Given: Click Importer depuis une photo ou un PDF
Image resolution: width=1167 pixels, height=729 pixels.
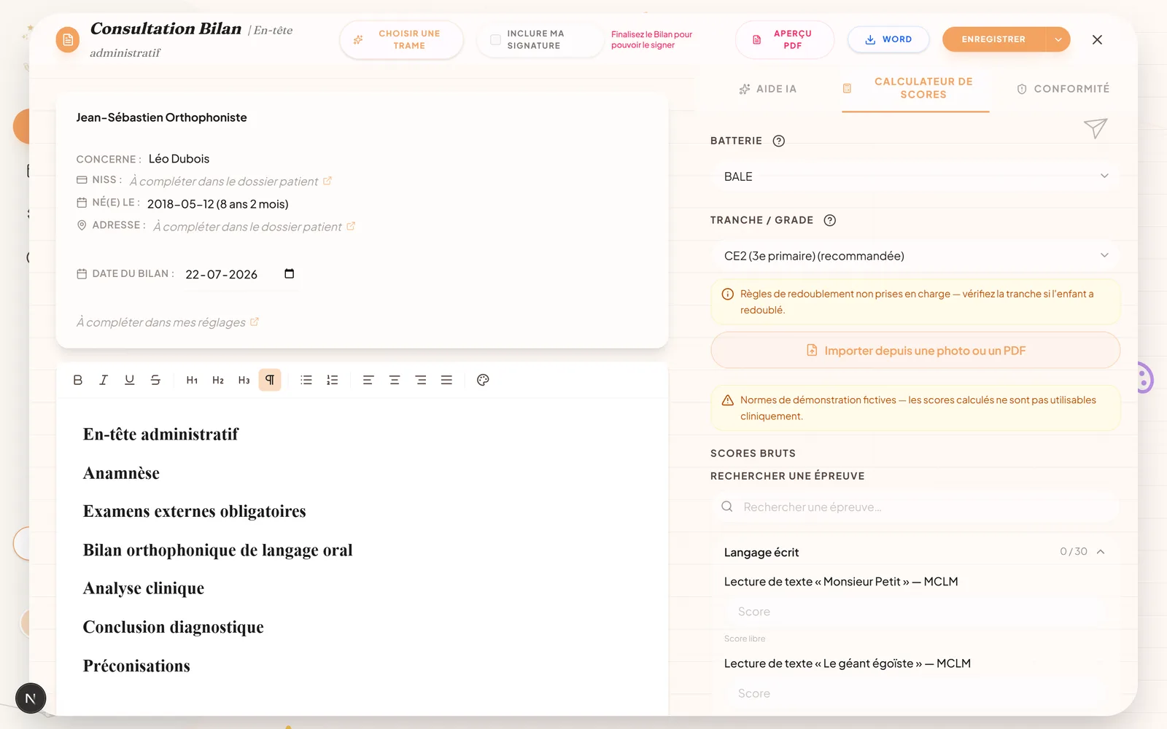Looking at the screenshot, I should (x=915, y=351).
